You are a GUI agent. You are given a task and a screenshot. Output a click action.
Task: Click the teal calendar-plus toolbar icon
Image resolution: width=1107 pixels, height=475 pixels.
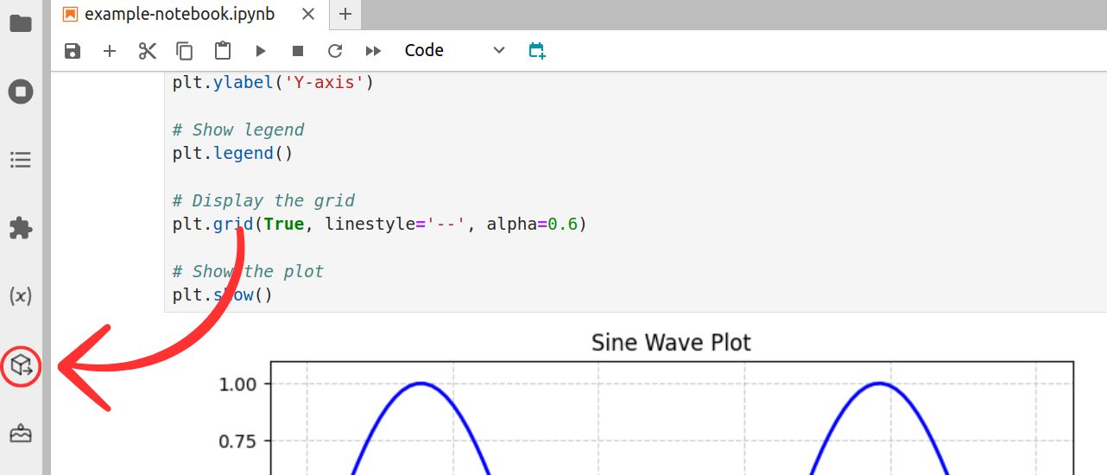(x=537, y=51)
